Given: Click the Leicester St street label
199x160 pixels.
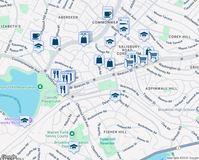Looking at the screenshot, I should [x=130, y=147].
